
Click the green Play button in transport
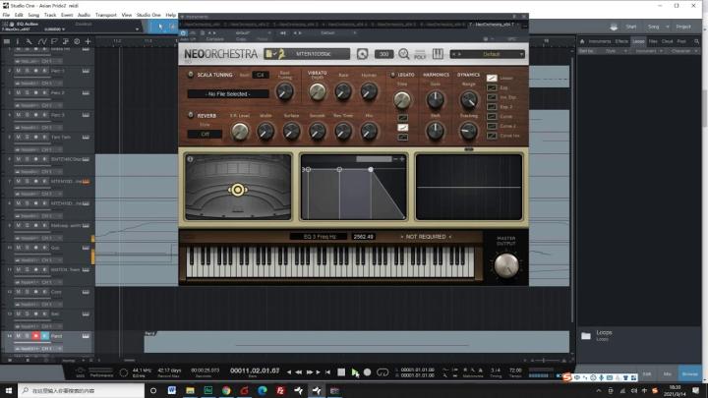[354, 372]
